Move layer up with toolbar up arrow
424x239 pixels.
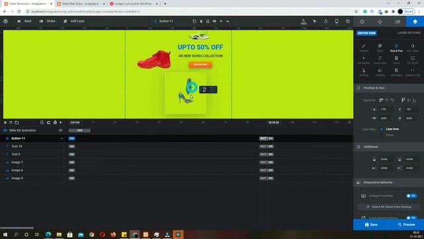[x=228, y=21]
